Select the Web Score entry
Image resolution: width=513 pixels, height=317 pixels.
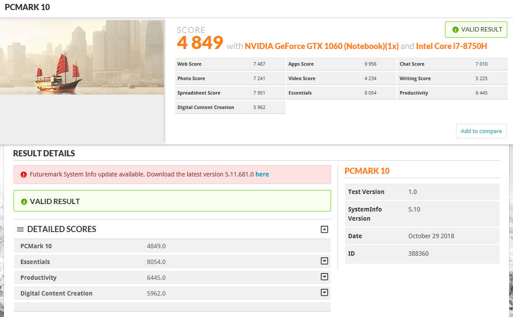click(189, 64)
